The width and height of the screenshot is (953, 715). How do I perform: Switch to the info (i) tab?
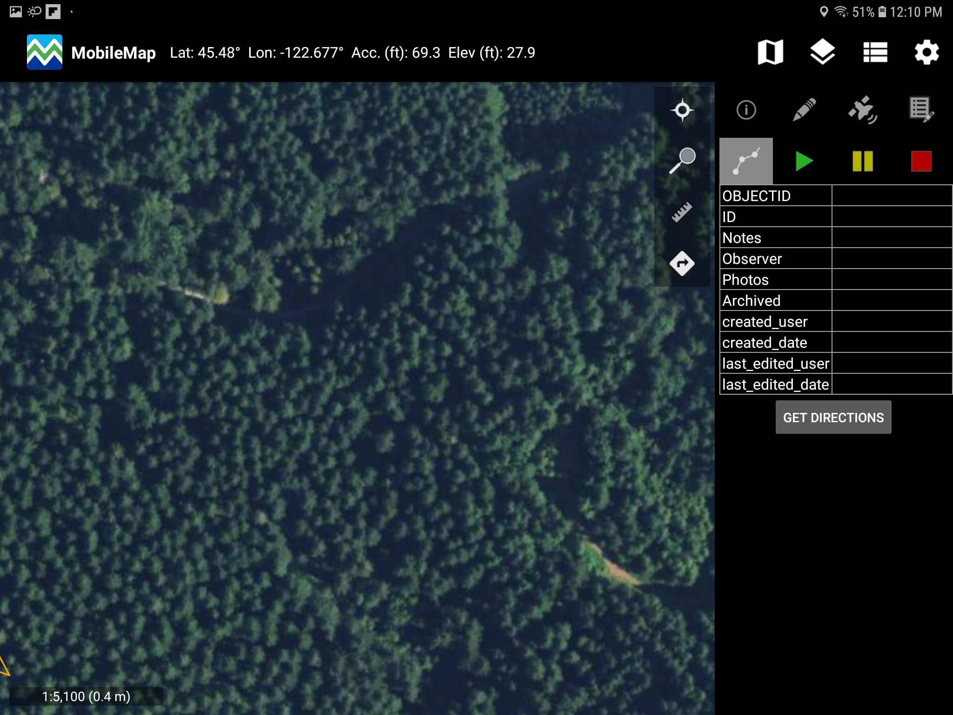[746, 110]
